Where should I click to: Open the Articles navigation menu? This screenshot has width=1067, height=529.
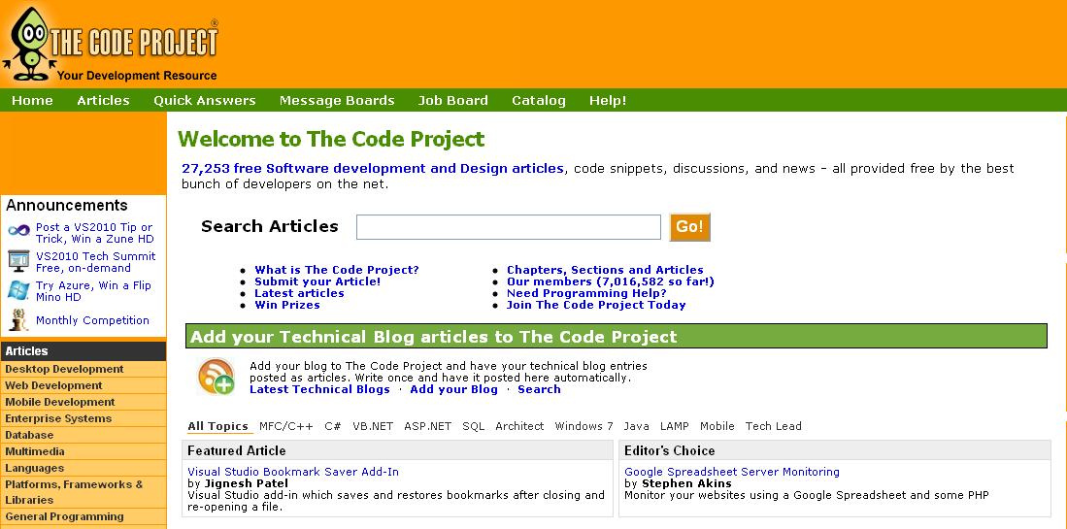click(x=103, y=101)
